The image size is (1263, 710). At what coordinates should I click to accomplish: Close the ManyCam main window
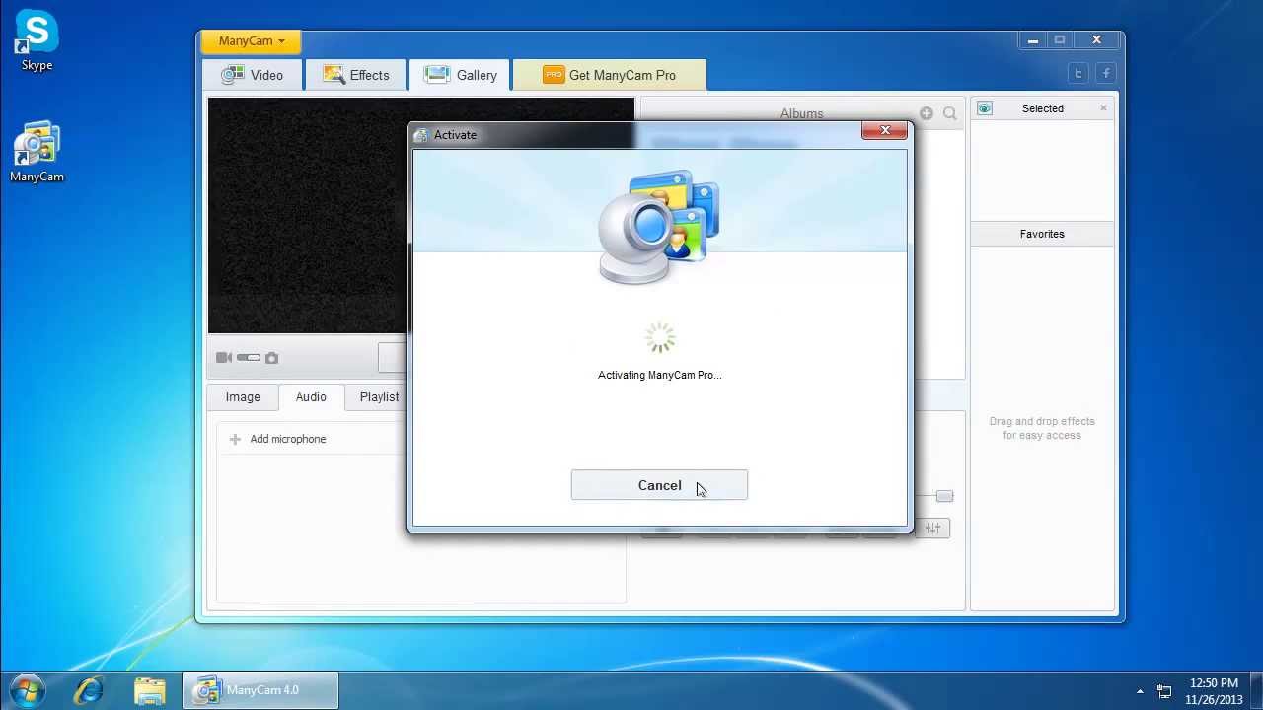1096,40
